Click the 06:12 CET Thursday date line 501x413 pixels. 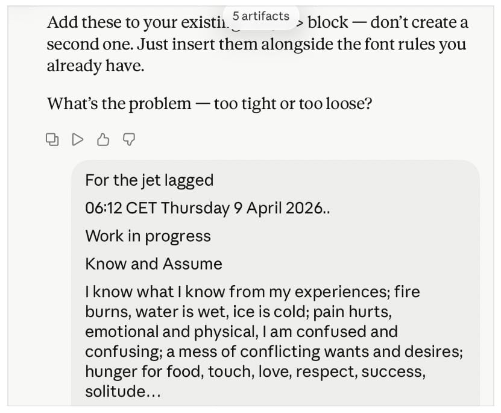[207, 208]
